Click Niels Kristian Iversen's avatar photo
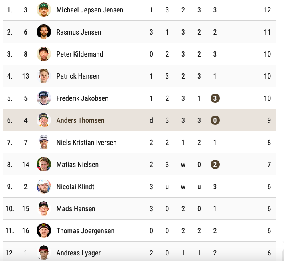Viewport: 284px width, 261px height. click(44, 142)
